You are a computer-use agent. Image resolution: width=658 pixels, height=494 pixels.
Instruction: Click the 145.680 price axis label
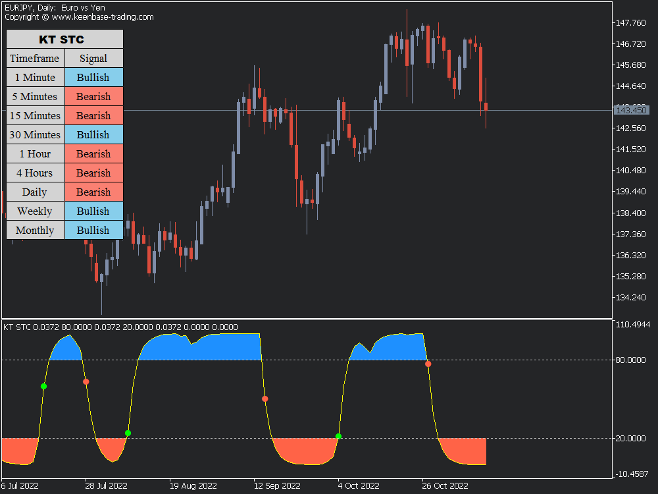(631, 65)
